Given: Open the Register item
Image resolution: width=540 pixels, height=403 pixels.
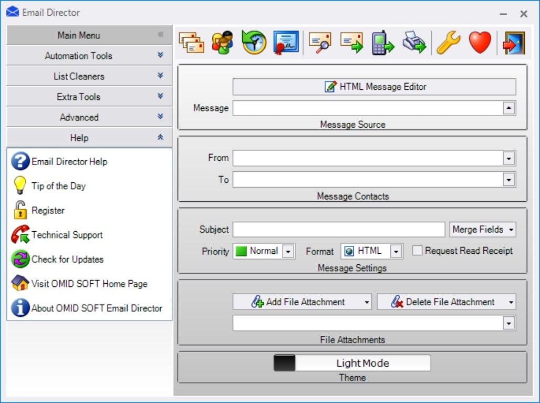Looking at the screenshot, I should click(x=48, y=210).
